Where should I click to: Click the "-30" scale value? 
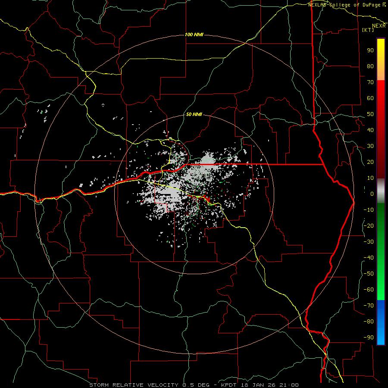click(x=369, y=242)
